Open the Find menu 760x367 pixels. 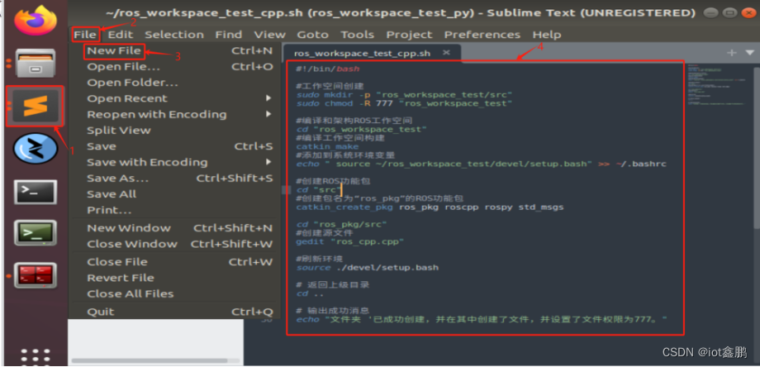[x=229, y=35]
